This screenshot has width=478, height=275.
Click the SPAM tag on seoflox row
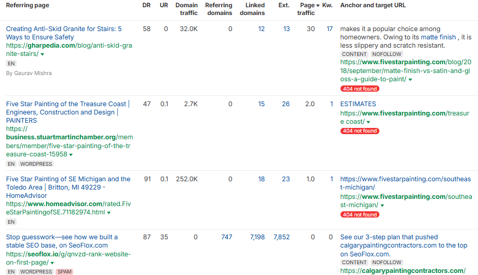tap(65, 272)
